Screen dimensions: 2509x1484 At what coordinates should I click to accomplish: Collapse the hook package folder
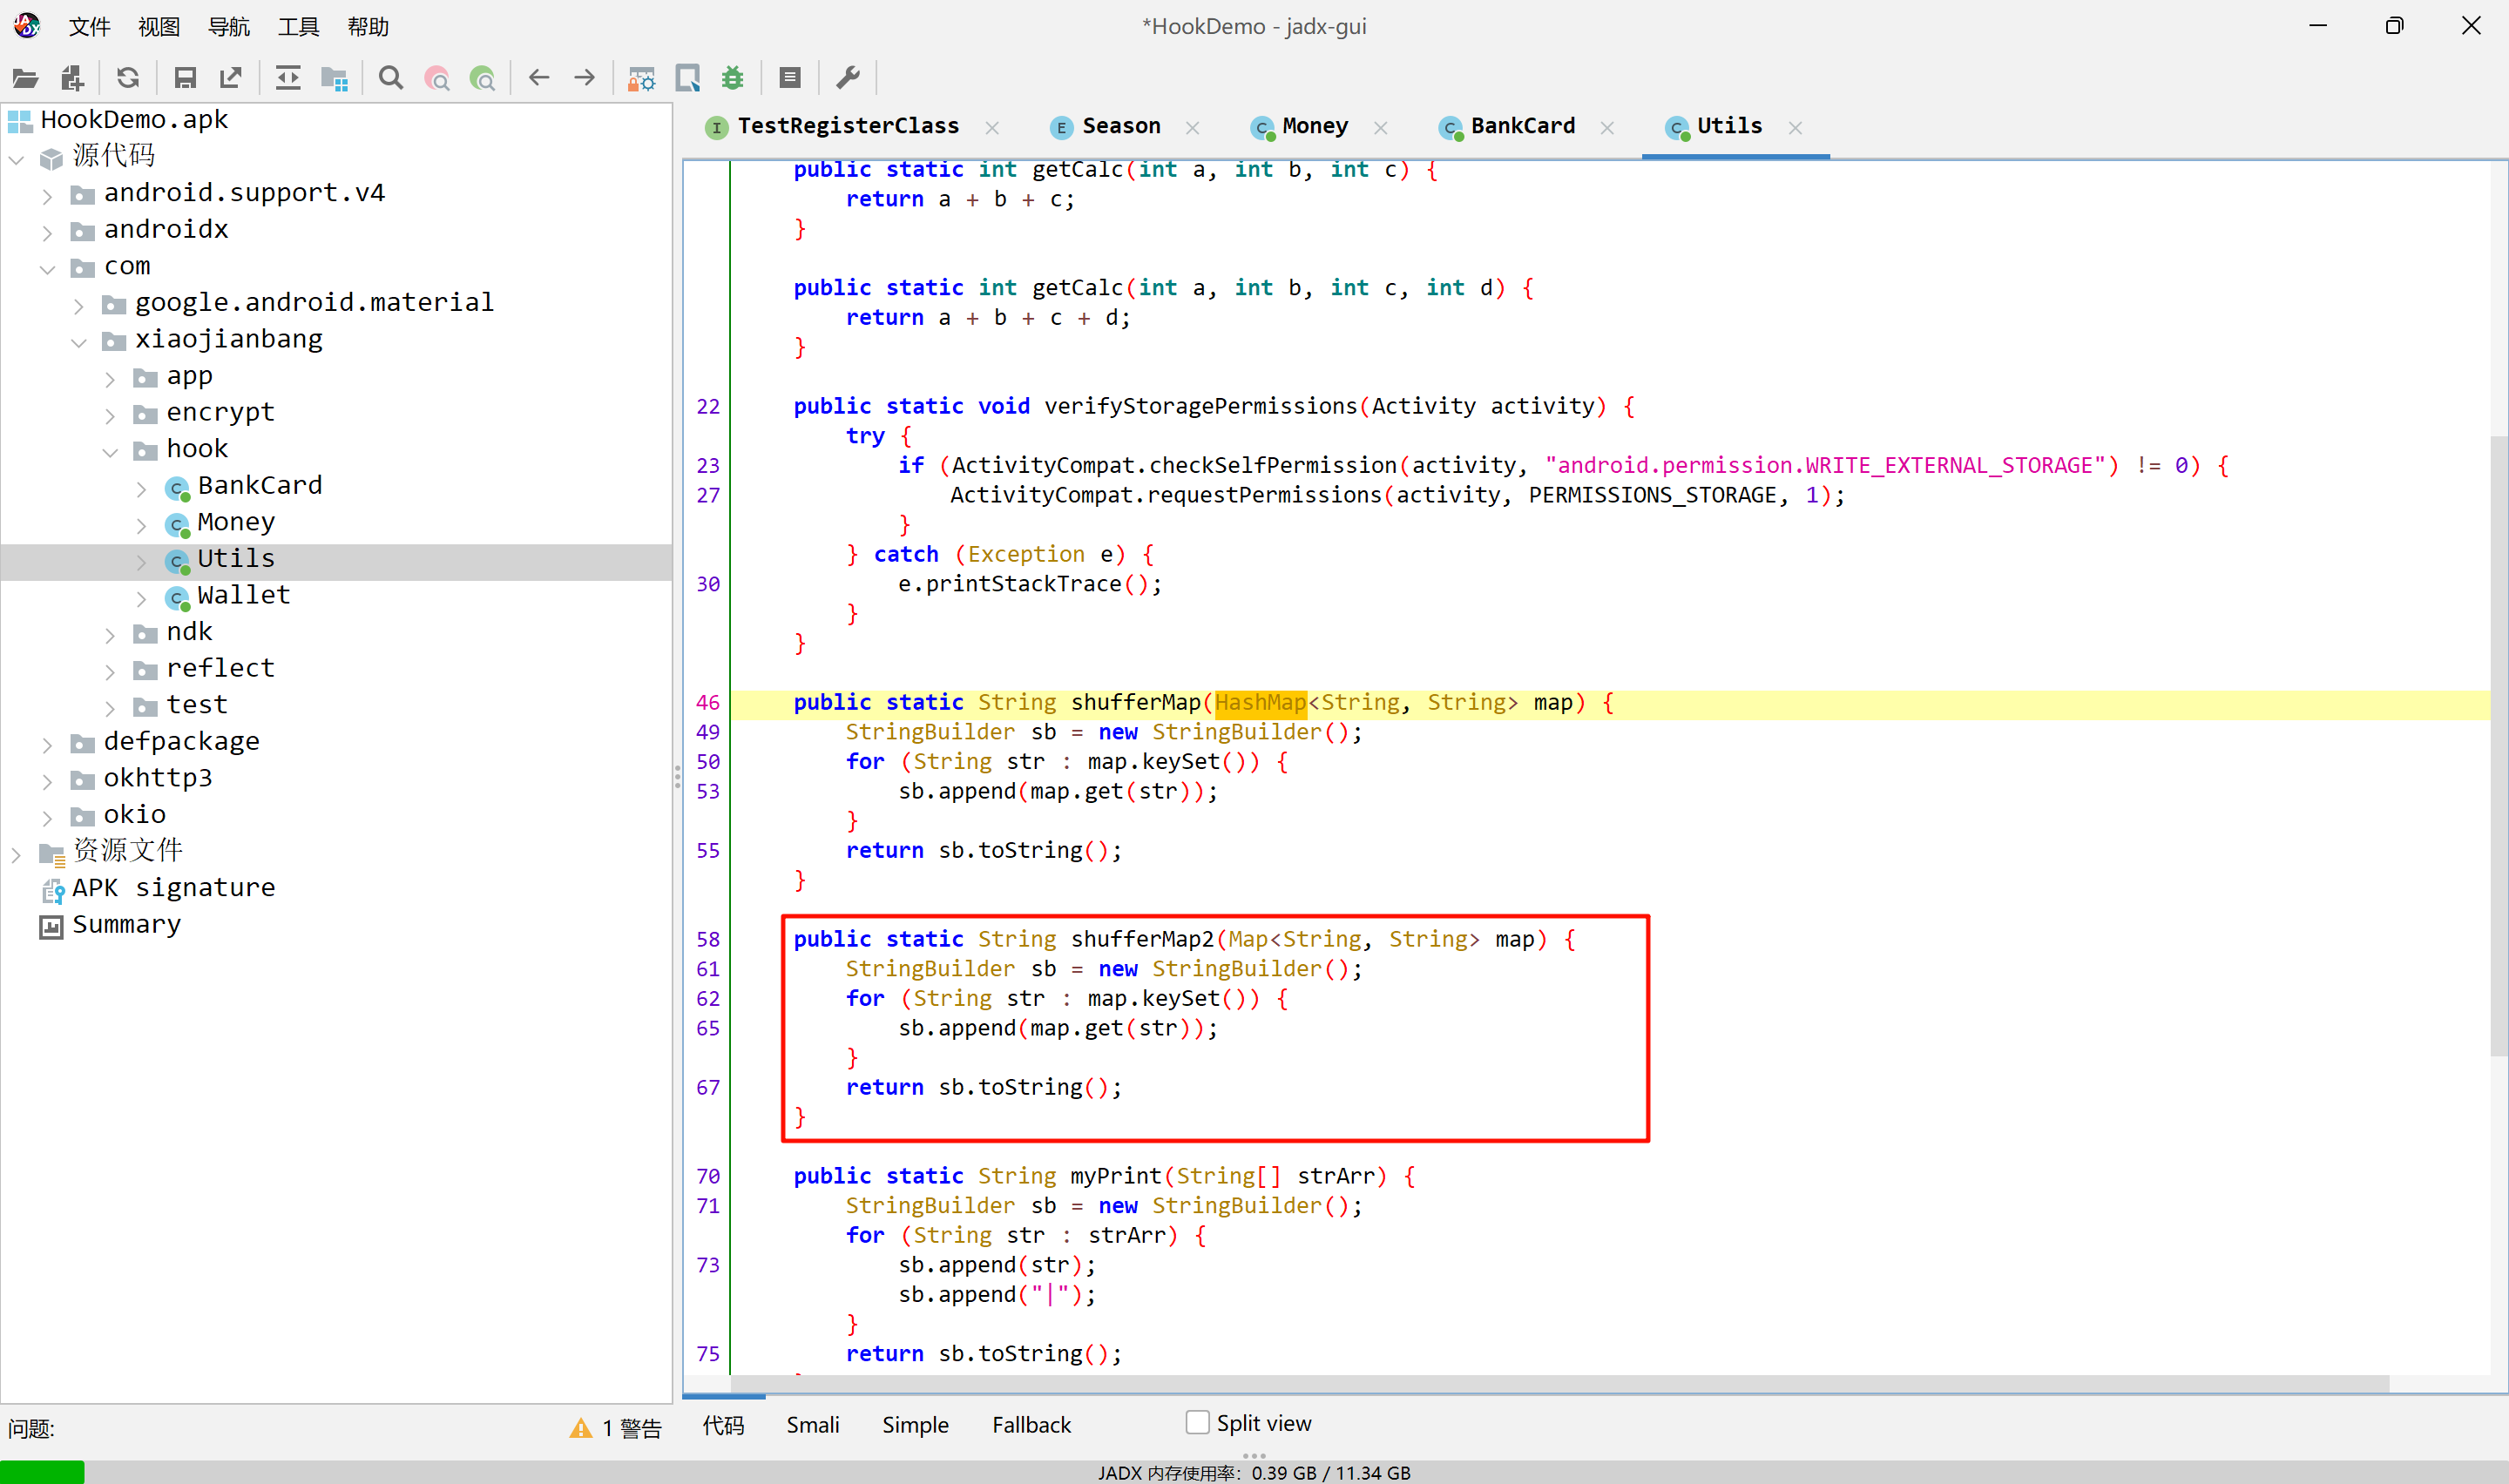pyautogui.click(x=110, y=451)
